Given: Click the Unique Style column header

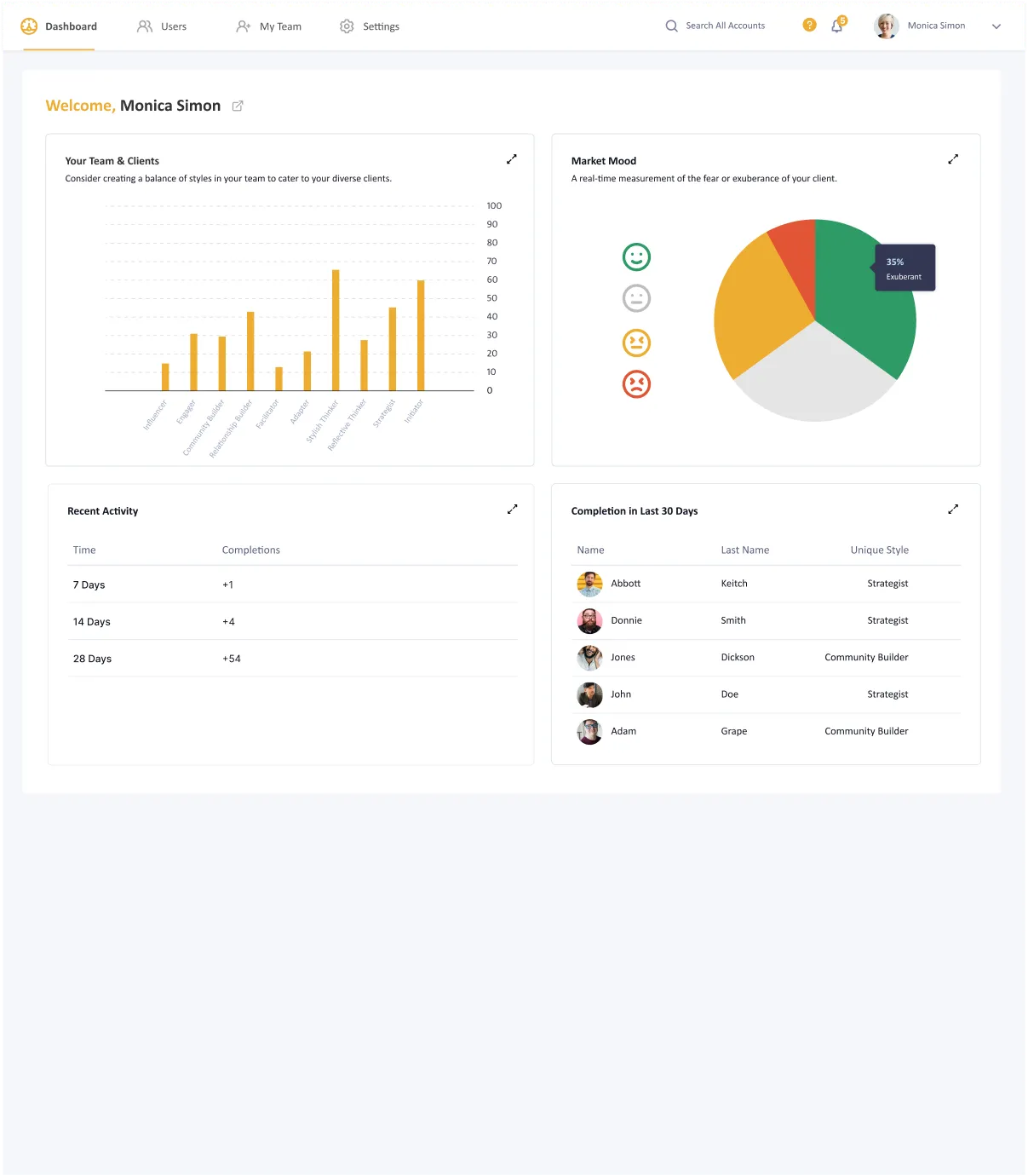Looking at the screenshot, I should pos(879,550).
